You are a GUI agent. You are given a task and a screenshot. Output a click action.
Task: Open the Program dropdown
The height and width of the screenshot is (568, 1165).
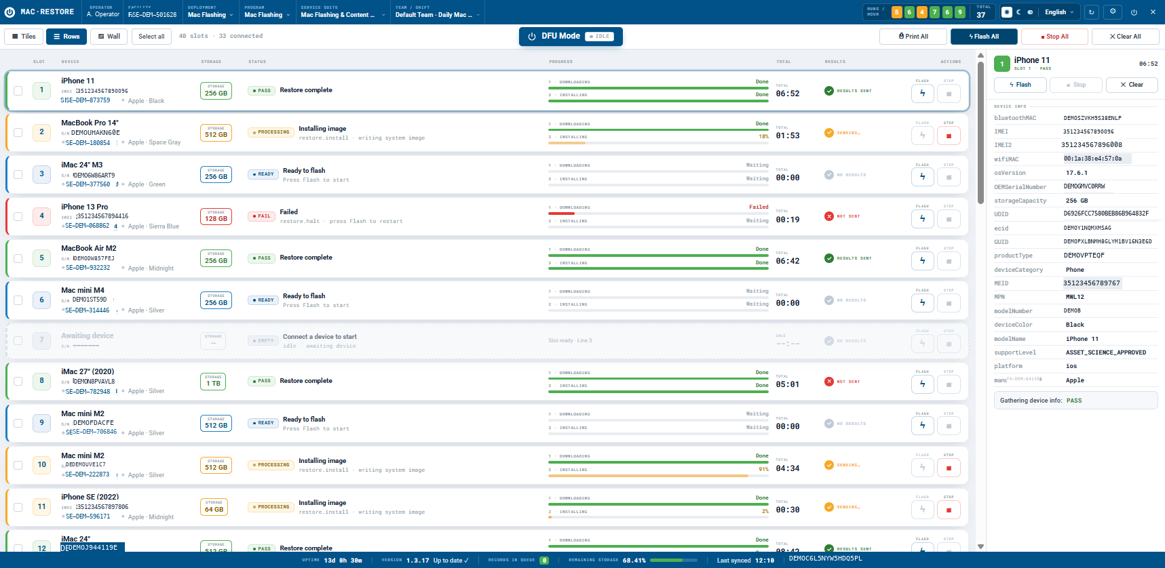point(267,12)
